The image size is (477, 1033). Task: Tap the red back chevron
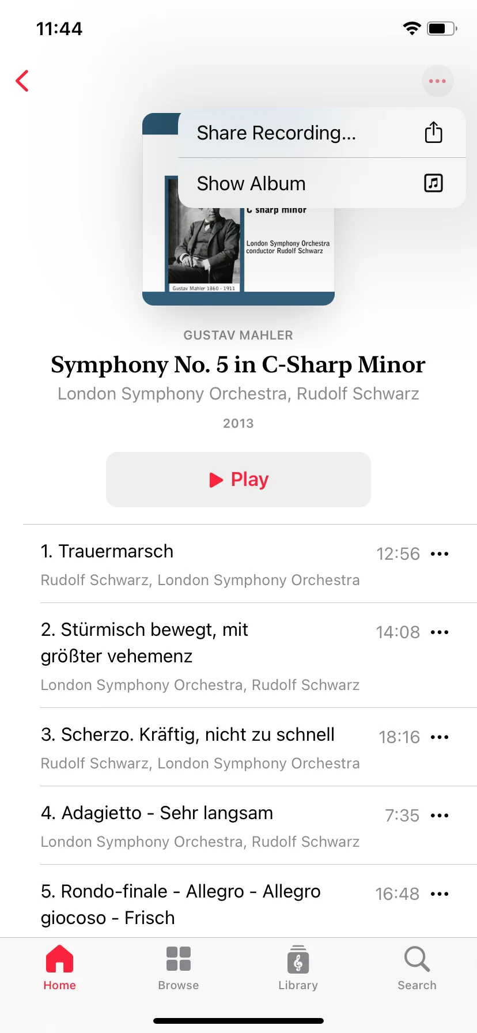click(22, 81)
